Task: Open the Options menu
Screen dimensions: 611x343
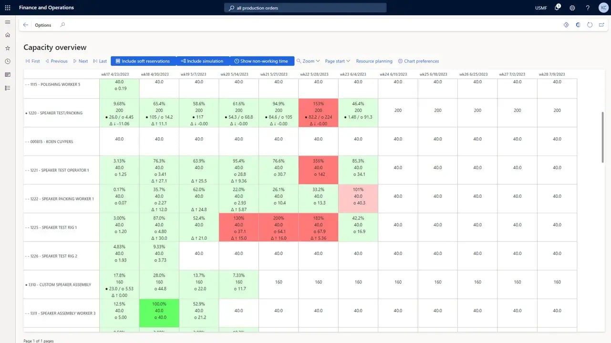Action: 42,25
